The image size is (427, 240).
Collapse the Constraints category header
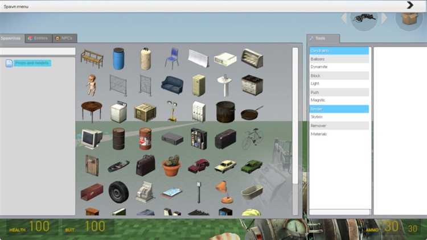[339, 51]
